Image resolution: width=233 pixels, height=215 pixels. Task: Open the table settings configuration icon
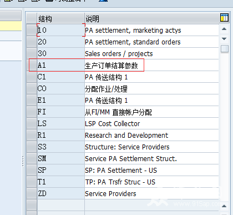[x=224, y=18]
